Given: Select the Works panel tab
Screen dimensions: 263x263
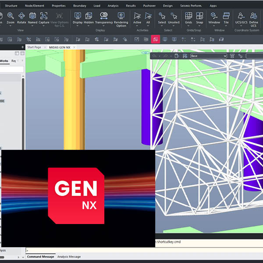Looking at the screenshot, I should click(x=4, y=61).
